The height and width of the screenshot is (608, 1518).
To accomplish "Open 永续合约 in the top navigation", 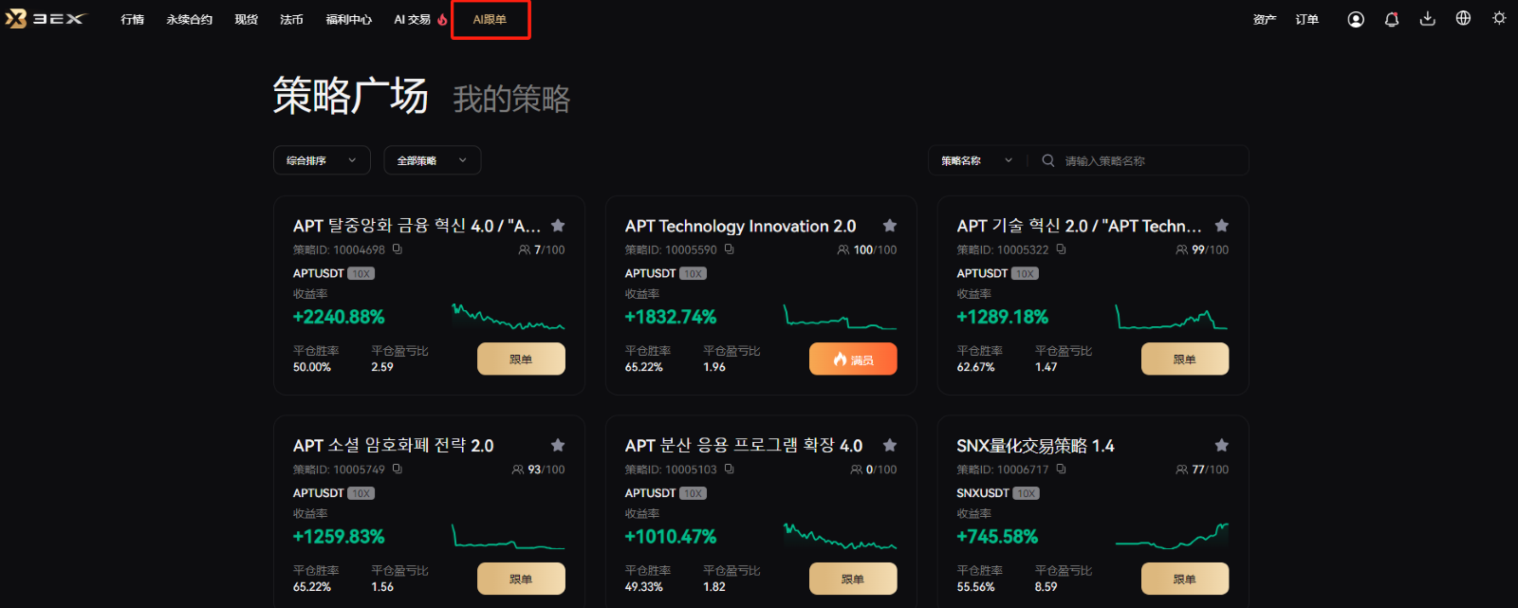I will point(190,19).
